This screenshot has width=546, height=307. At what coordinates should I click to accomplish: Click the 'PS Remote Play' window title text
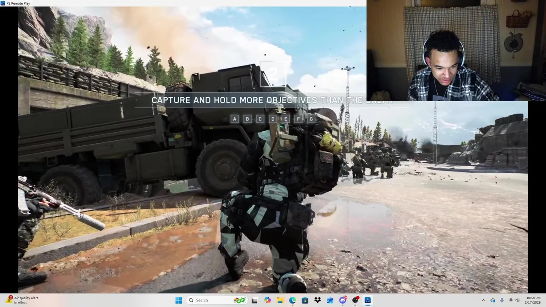click(18, 3)
